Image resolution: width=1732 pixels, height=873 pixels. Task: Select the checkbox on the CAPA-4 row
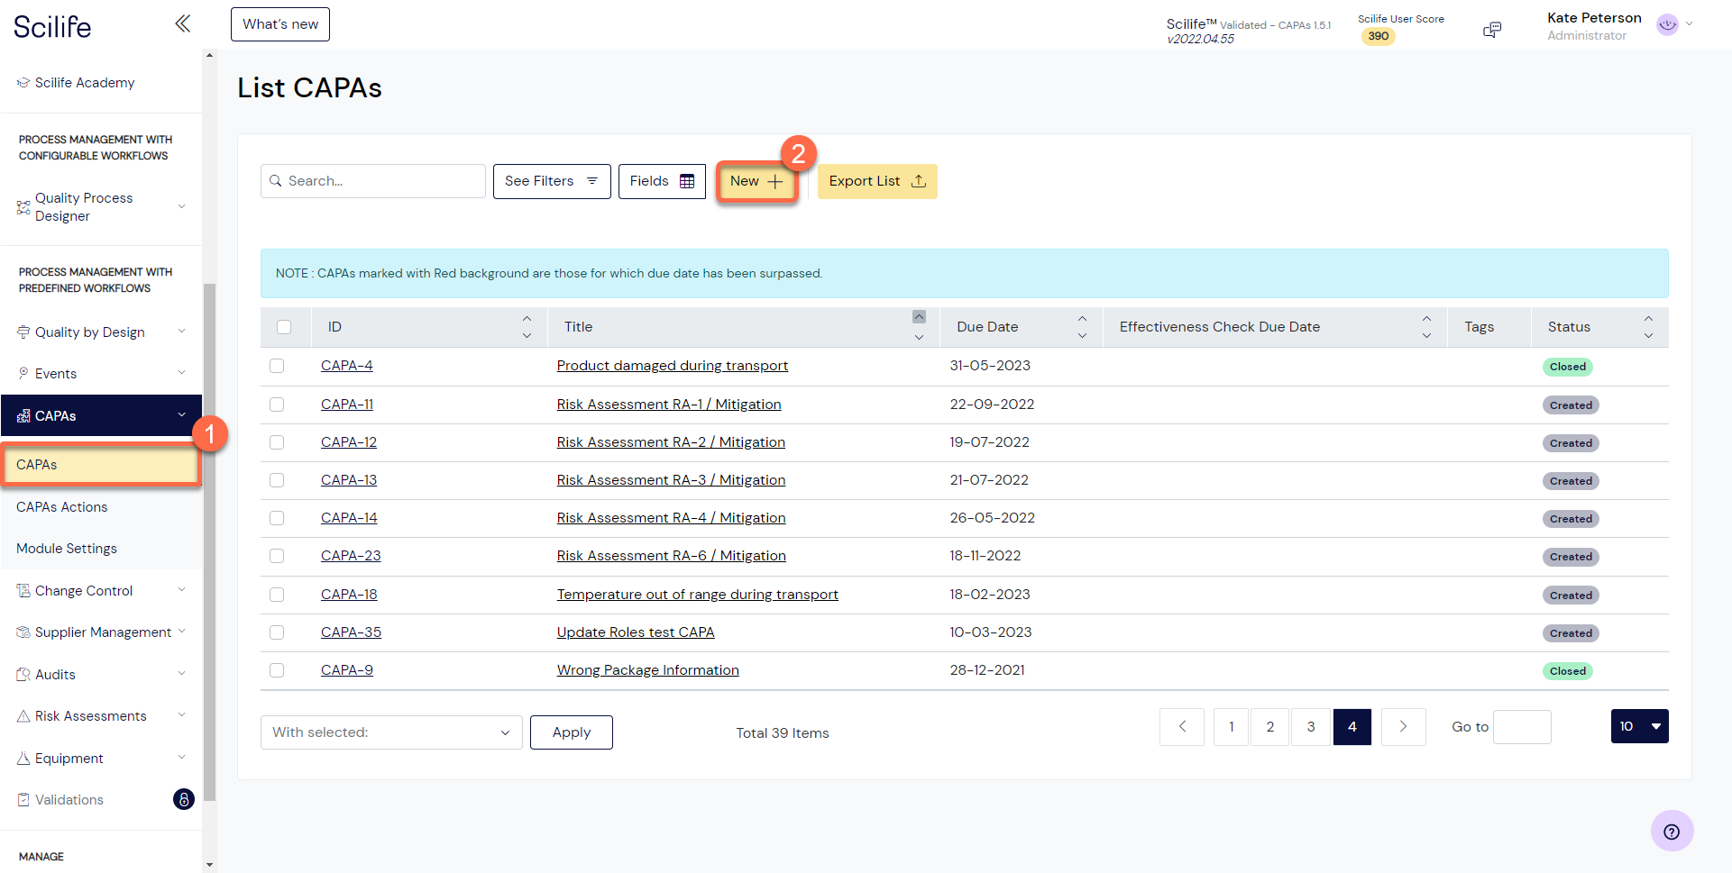tap(277, 366)
